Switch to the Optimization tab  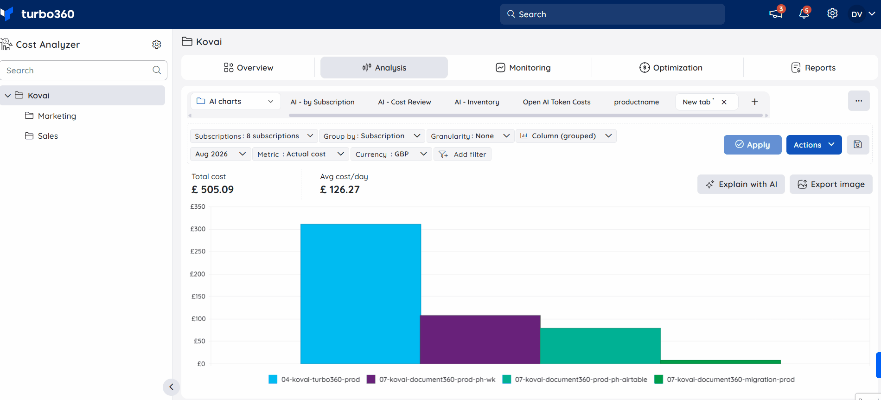670,67
